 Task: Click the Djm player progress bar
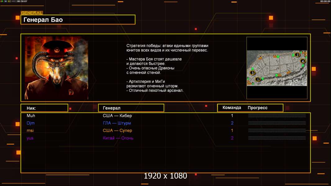click(x=277, y=123)
